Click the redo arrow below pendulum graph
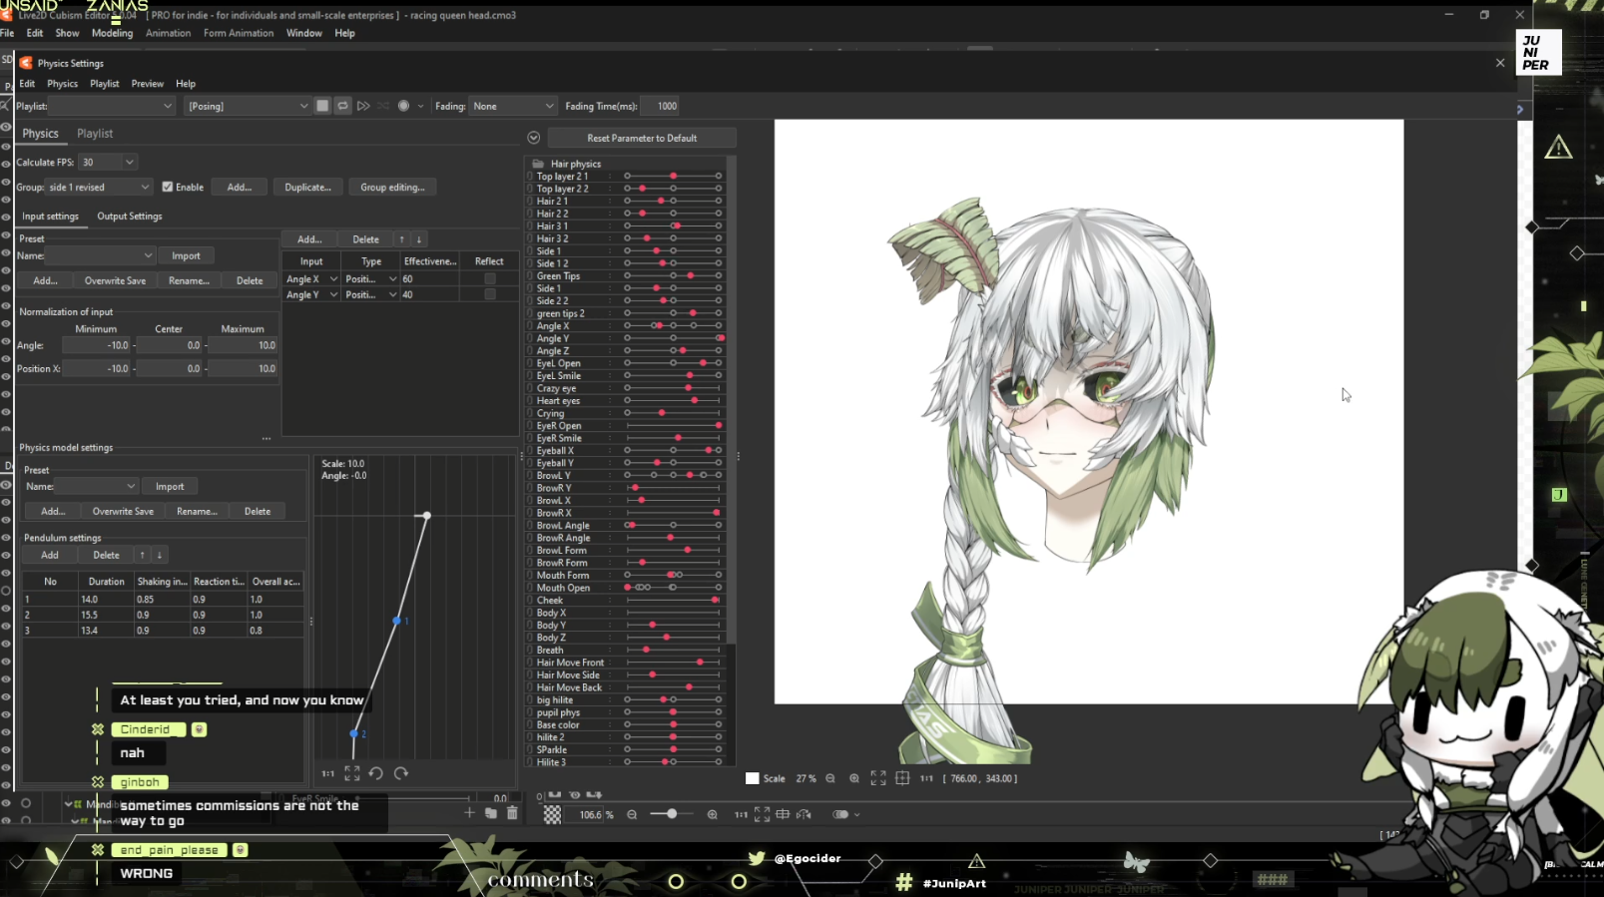Image resolution: width=1604 pixels, height=897 pixels. tap(400, 773)
